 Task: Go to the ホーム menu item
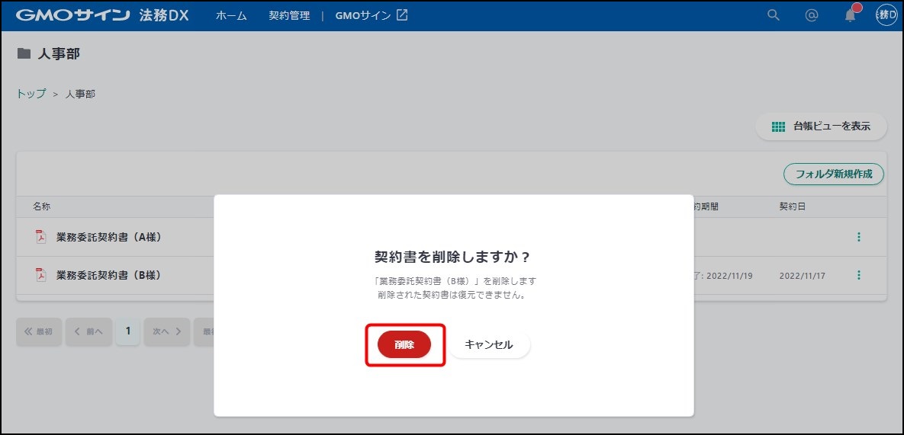[x=231, y=16]
